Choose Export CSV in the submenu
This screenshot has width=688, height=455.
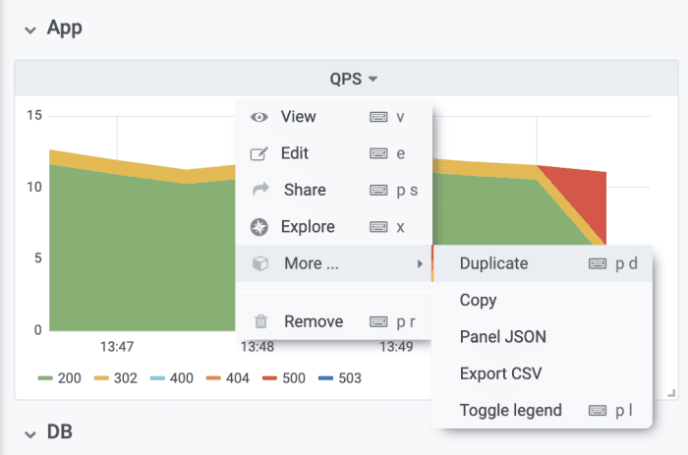[x=500, y=373]
